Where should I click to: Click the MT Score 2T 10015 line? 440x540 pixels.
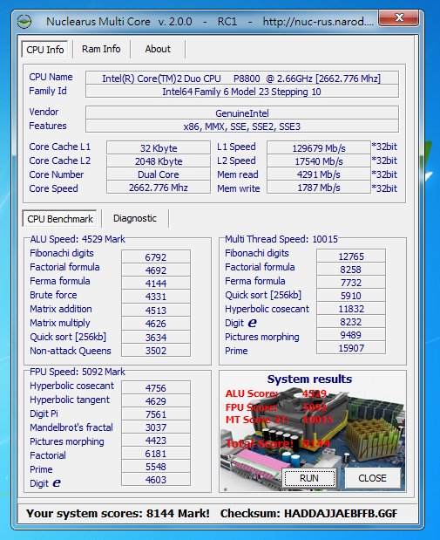coord(279,420)
